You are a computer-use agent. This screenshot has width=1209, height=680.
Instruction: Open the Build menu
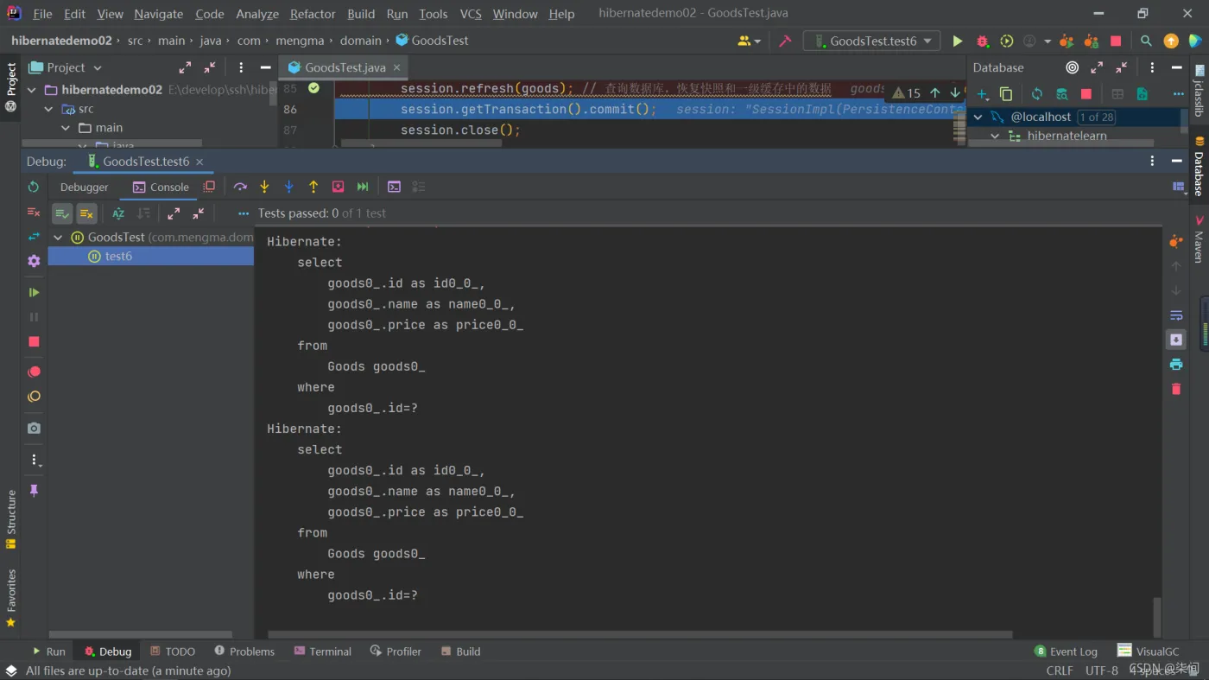tap(361, 14)
